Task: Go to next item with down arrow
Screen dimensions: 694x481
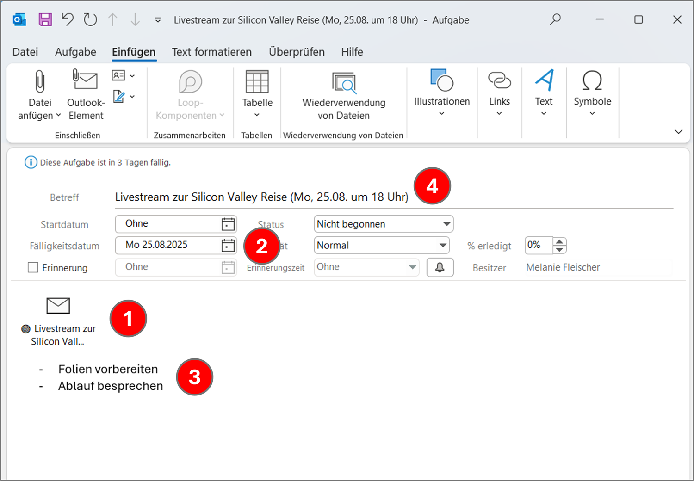Action: coord(135,19)
